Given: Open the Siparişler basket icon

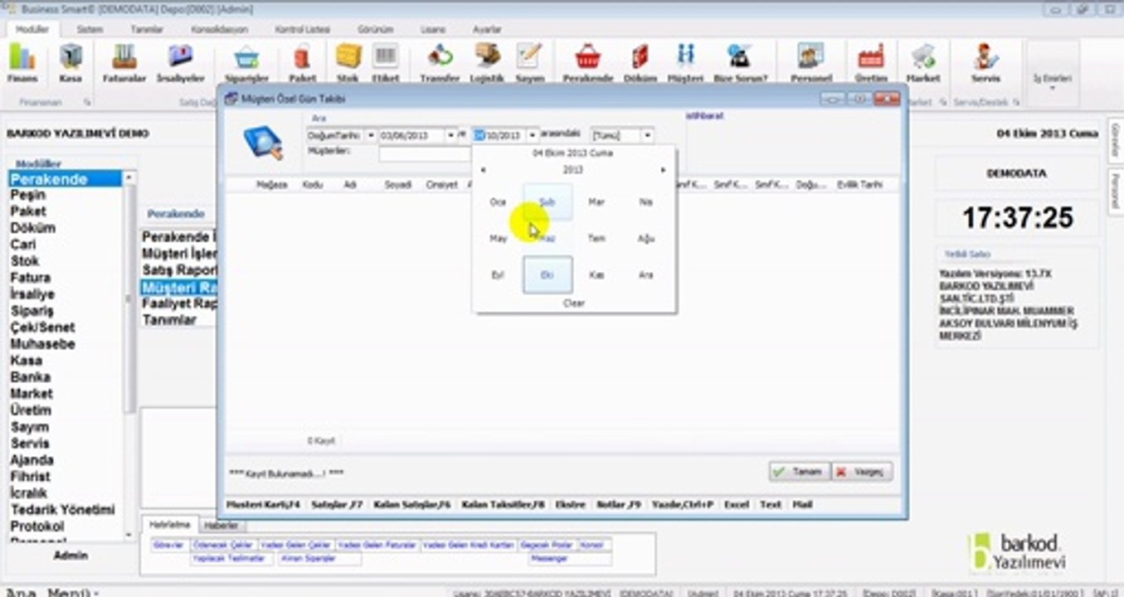Looking at the screenshot, I should click(x=247, y=62).
